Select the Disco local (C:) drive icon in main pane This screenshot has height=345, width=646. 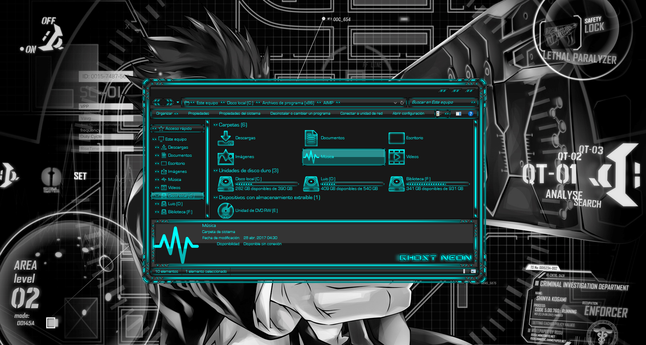click(226, 184)
